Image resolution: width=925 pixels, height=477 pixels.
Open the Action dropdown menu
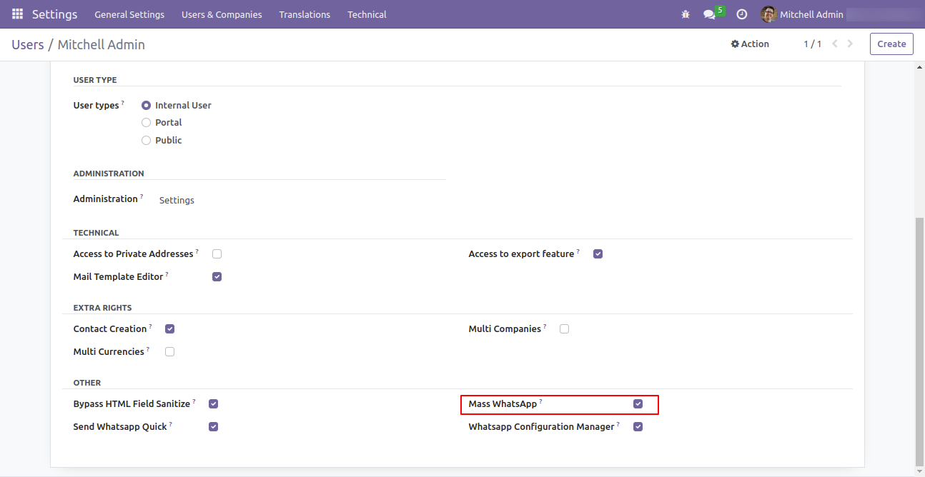coord(750,44)
